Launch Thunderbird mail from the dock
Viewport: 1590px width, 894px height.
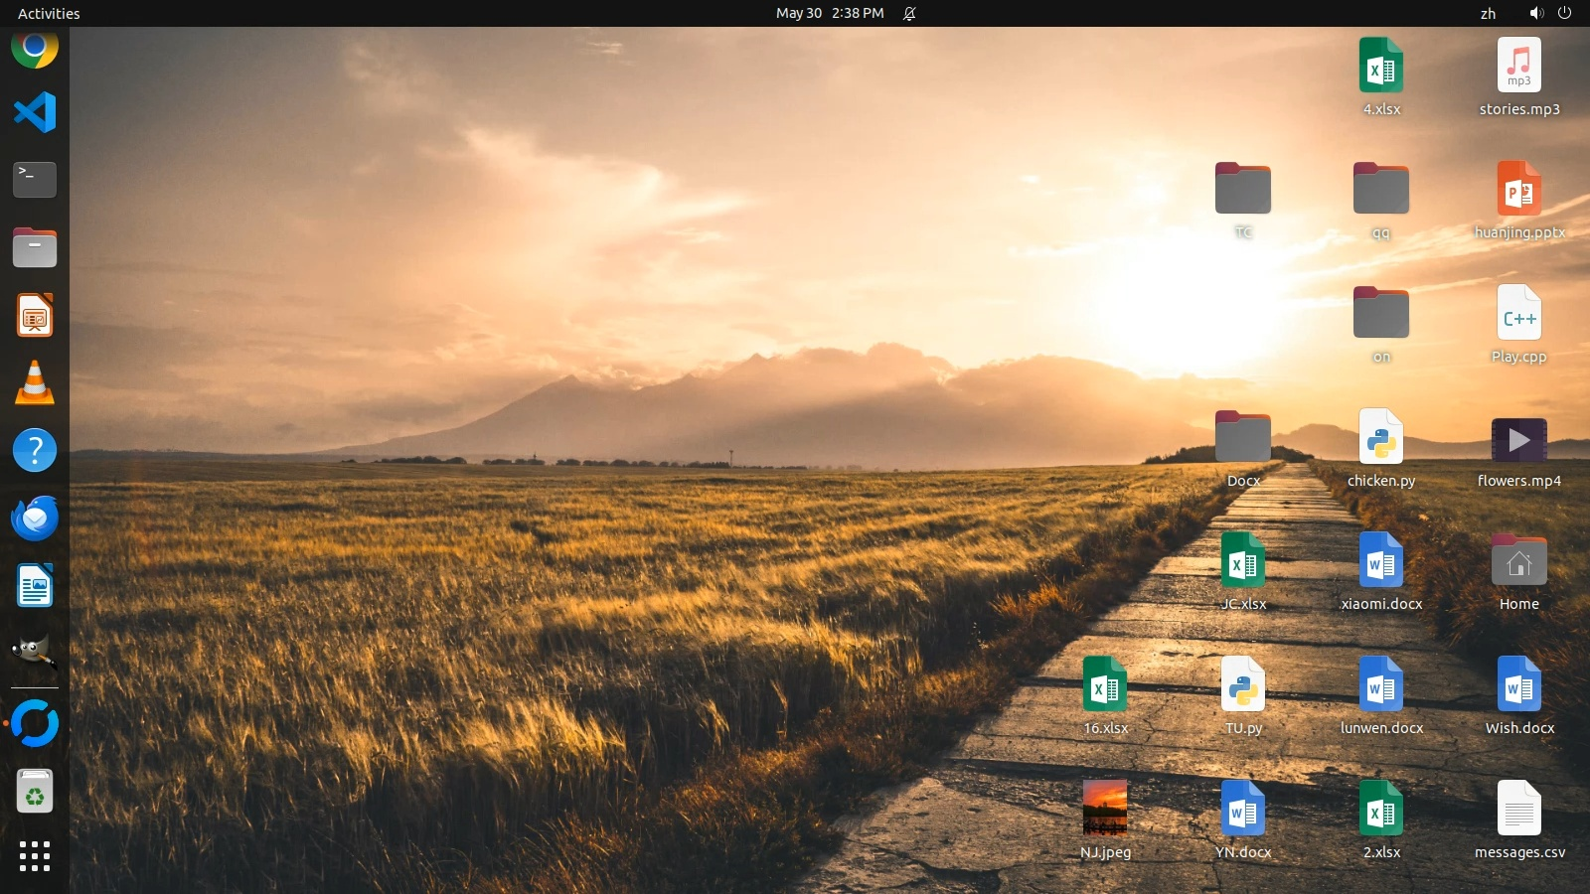point(35,518)
